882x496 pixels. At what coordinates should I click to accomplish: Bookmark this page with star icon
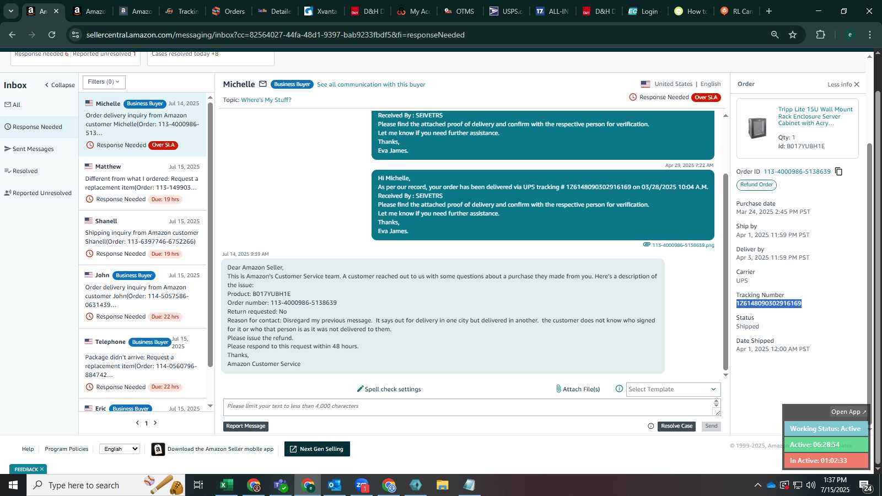(793, 35)
